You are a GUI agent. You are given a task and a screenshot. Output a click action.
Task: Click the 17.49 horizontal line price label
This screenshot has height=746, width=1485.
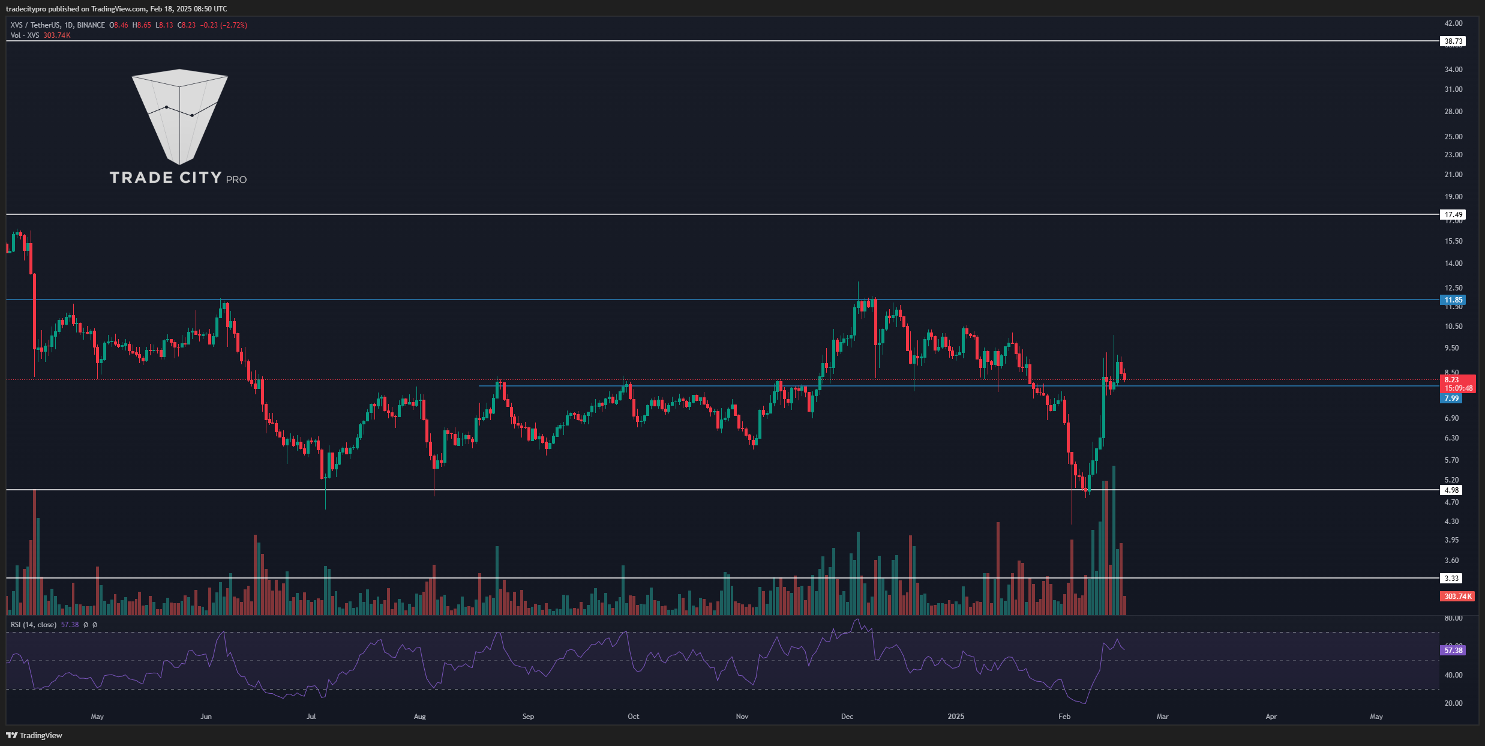click(x=1453, y=215)
